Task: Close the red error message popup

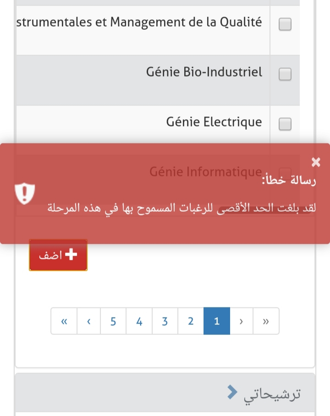Action: [316, 162]
